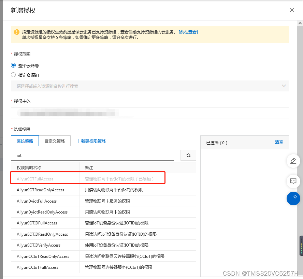Click the blue grid apps floating button
The height and width of the screenshot is (279, 303).
(x=293, y=199)
